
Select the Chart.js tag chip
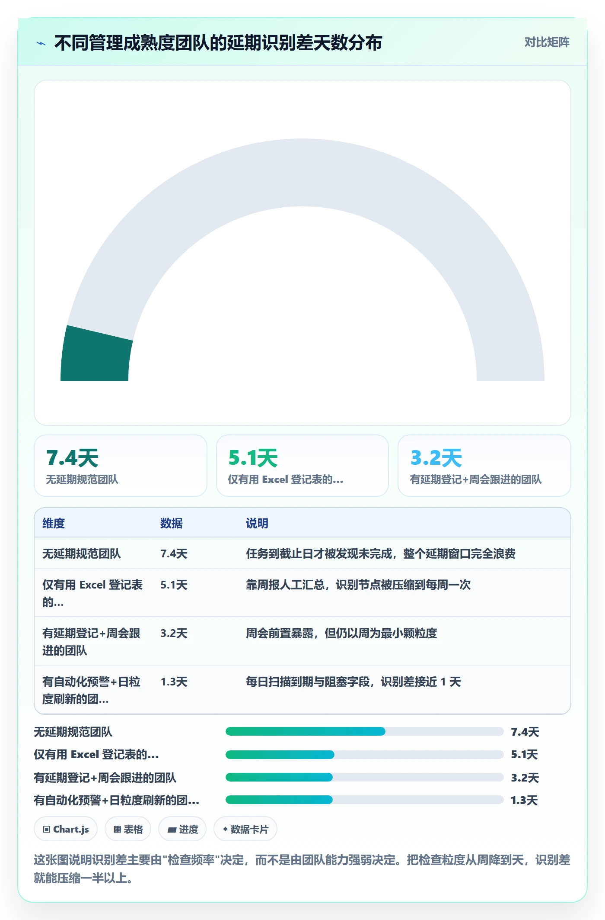pyautogui.click(x=66, y=829)
